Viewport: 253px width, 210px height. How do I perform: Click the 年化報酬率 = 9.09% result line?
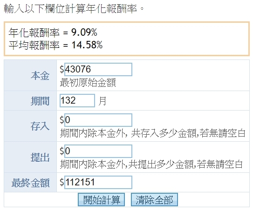pos(53,33)
